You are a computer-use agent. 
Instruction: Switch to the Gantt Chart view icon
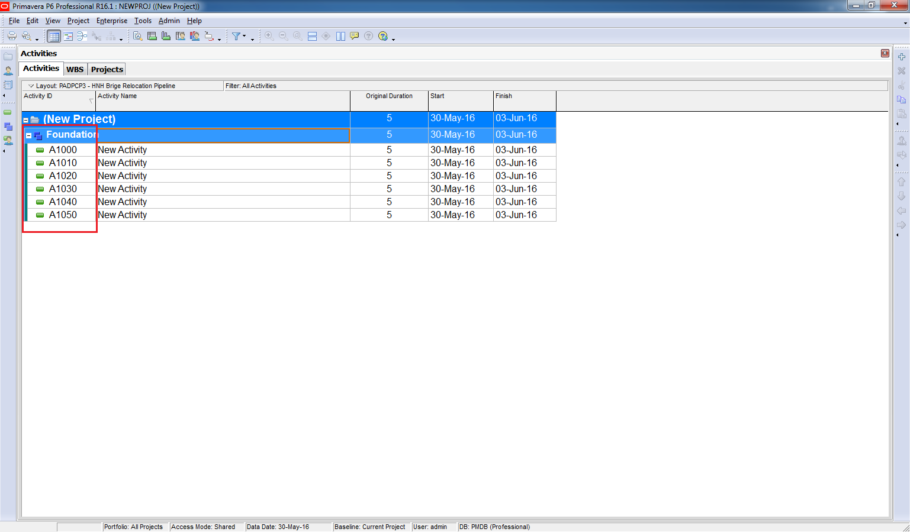(x=68, y=36)
